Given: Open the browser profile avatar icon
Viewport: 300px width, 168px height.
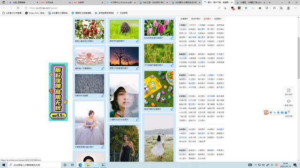Looking at the screenshot, I should pos(288,8).
